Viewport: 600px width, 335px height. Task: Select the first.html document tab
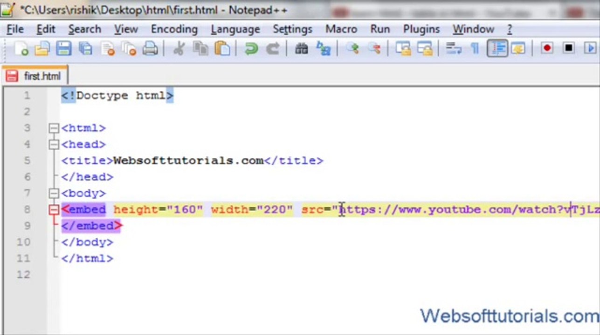pos(35,76)
